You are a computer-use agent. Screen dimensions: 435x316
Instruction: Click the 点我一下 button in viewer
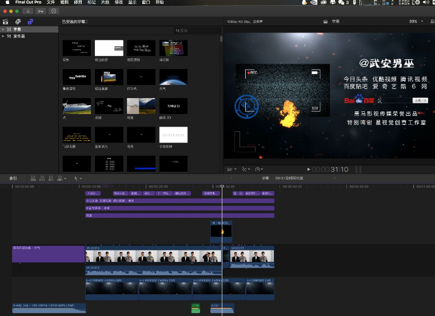[420, 100]
